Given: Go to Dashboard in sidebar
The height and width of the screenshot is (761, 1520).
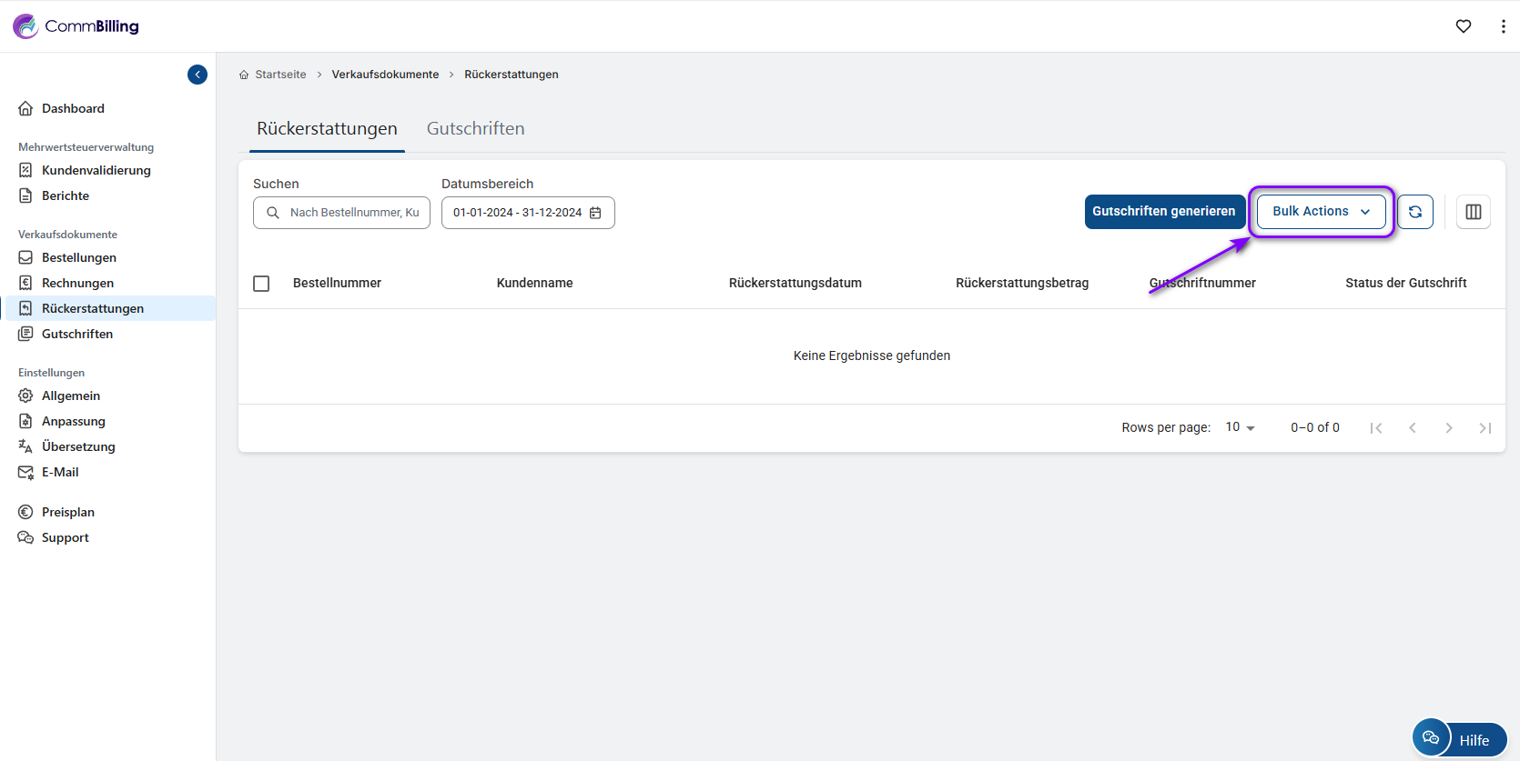Looking at the screenshot, I should [73, 108].
